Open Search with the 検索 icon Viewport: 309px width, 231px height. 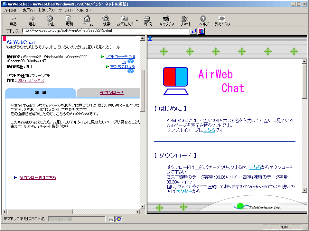coord(107,21)
